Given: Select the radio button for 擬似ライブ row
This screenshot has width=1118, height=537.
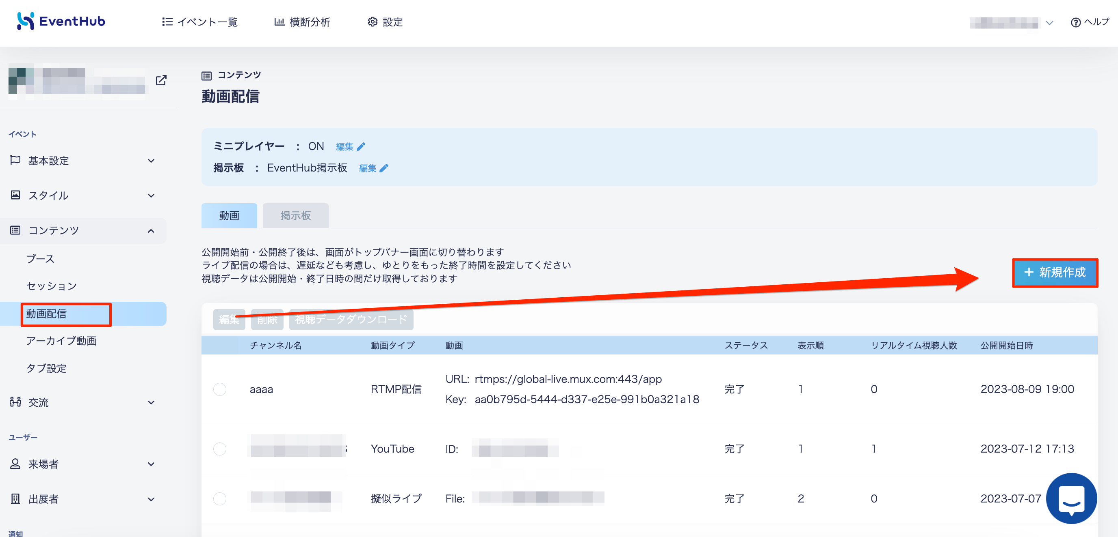Looking at the screenshot, I should [220, 499].
